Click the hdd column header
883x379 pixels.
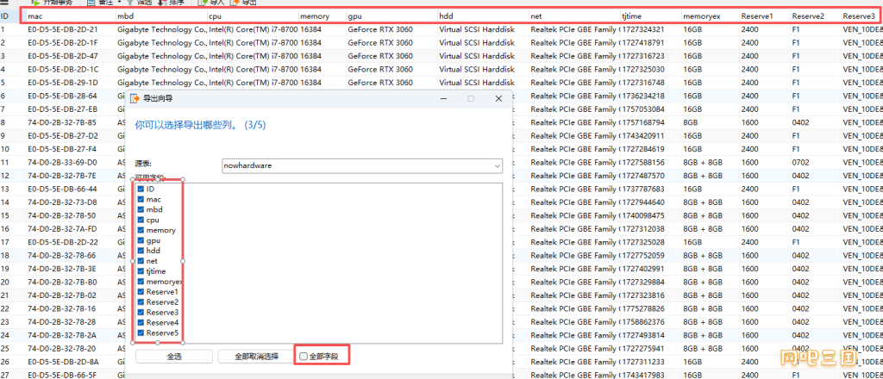(x=483, y=16)
